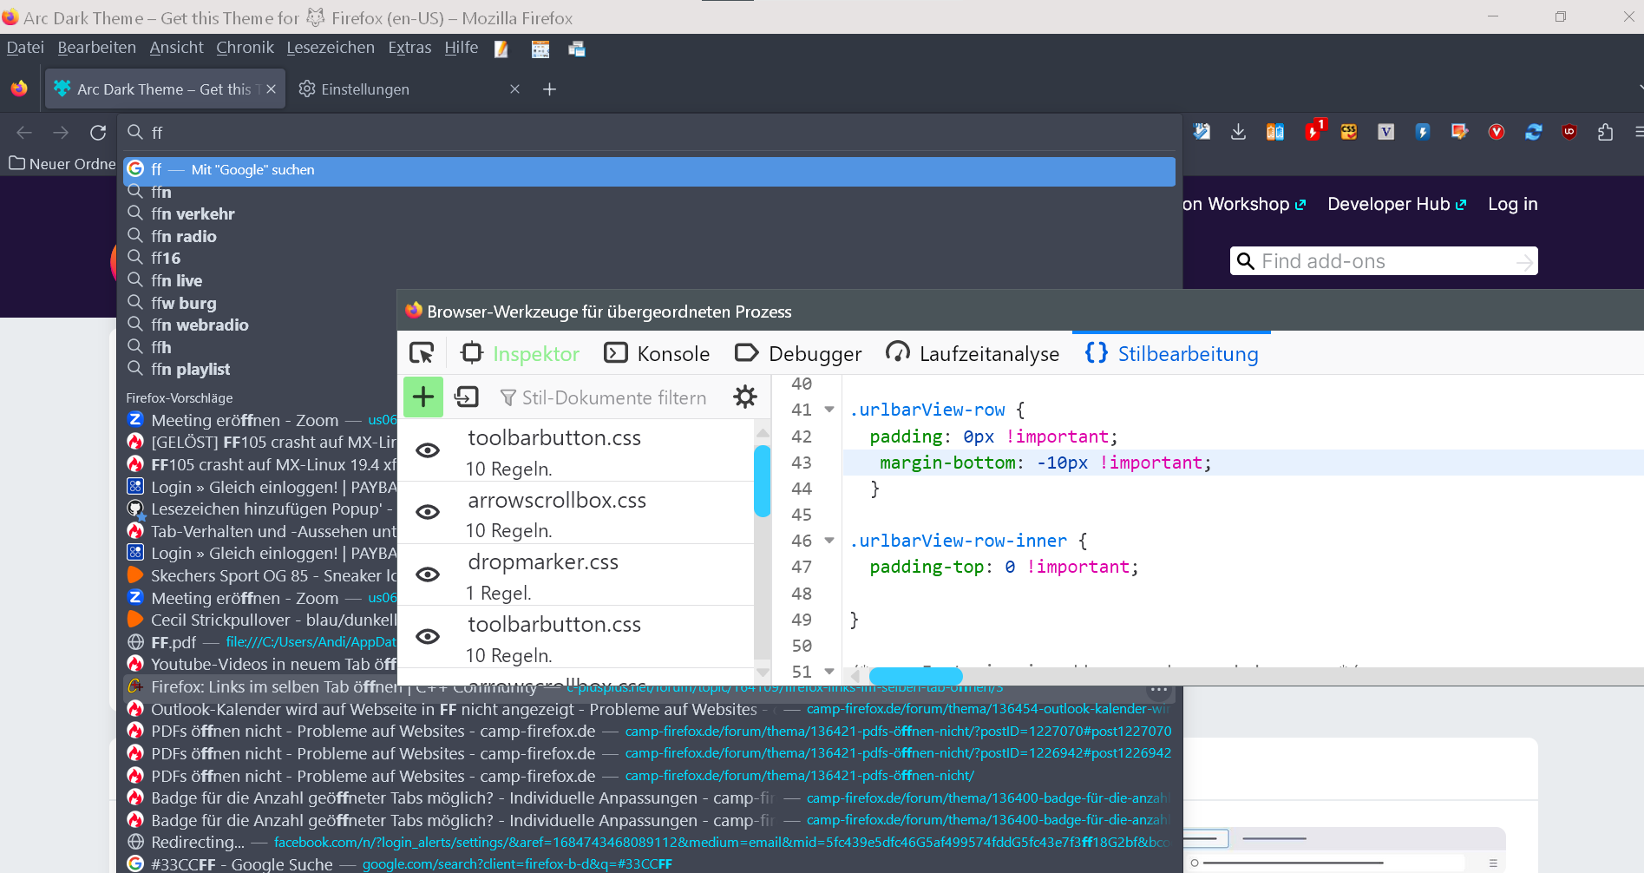Click the horizontal scrollbar in code editor

916,676
